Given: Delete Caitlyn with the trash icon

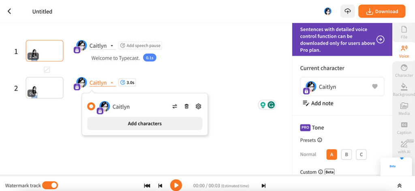Looking at the screenshot, I should [x=186, y=106].
